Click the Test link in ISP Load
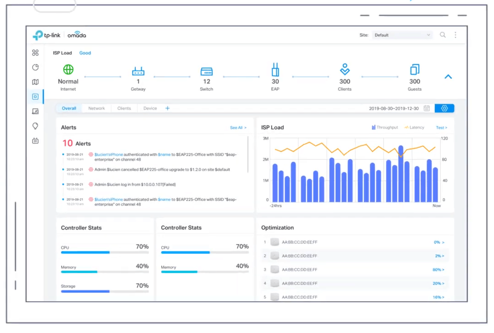The width and height of the screenshot is (494, 333). click(x=442, y=128)
